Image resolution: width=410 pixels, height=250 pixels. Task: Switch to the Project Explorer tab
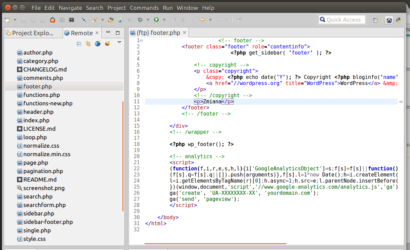tap(33, 33)
